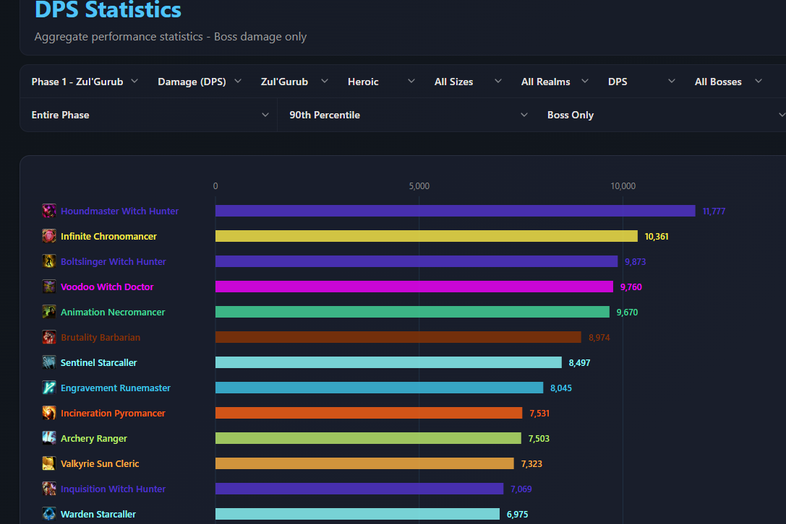Click the Brutality Barbarian icon
The width and height of the screenshot is (786, 524).
(x=49, y=337)
